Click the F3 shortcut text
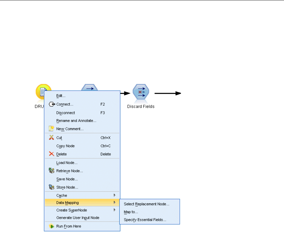This screenshot has height=232, width=284. 102,113
